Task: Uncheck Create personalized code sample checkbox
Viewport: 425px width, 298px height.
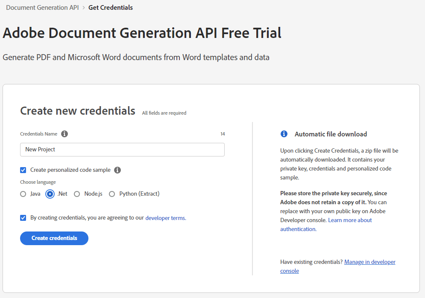Action: (23, 170)
